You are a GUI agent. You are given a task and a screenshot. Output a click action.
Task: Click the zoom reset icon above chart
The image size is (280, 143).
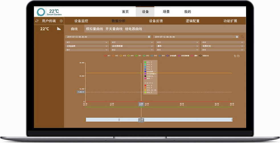tap(238, 56)
